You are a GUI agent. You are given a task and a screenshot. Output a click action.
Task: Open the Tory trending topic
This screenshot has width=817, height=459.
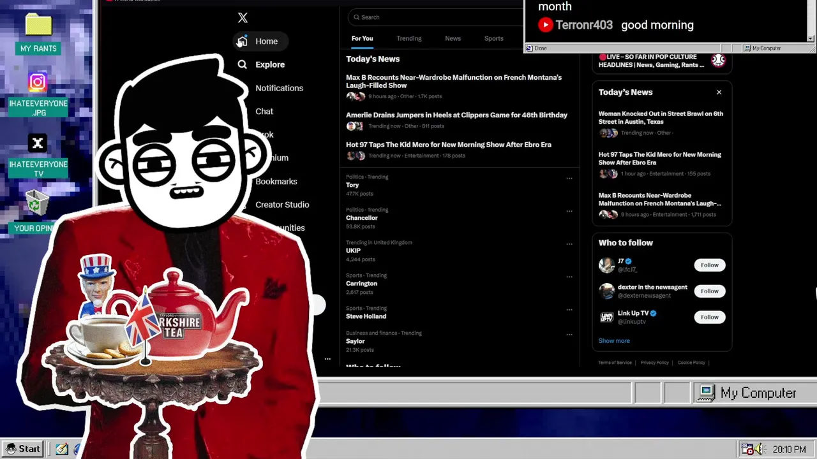[x=352, y=185]
